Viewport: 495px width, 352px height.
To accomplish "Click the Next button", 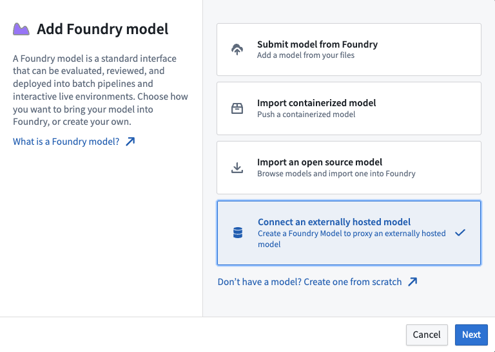I will 471,335.
